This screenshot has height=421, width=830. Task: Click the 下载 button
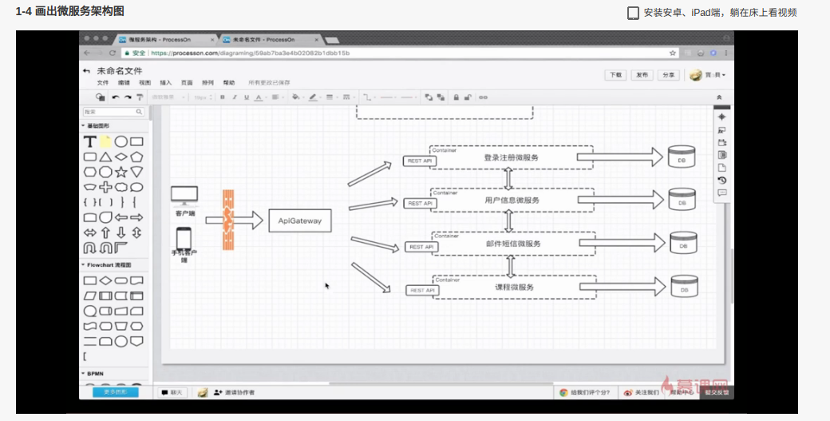pyautogui.click(x=615, y=75)
